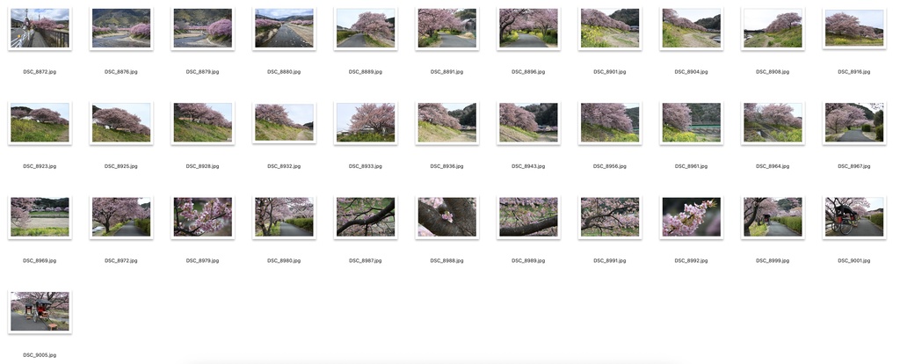
Task: Click the label DSC_8969.jpg
Action: pyautogui.click(x=40, y=260)
